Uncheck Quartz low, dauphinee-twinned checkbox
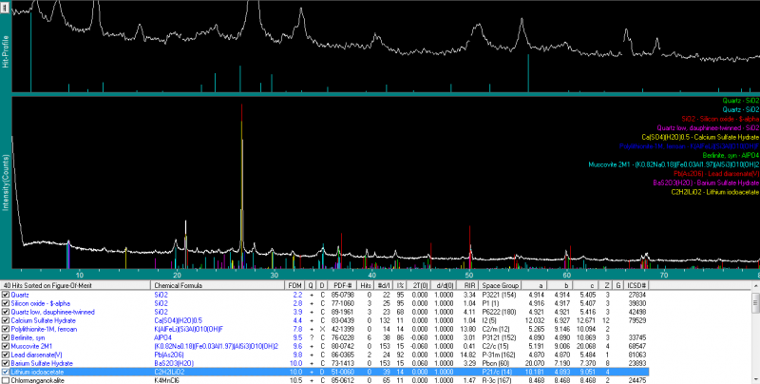Viewport: 760px width, 384px height. coord(6,312)
